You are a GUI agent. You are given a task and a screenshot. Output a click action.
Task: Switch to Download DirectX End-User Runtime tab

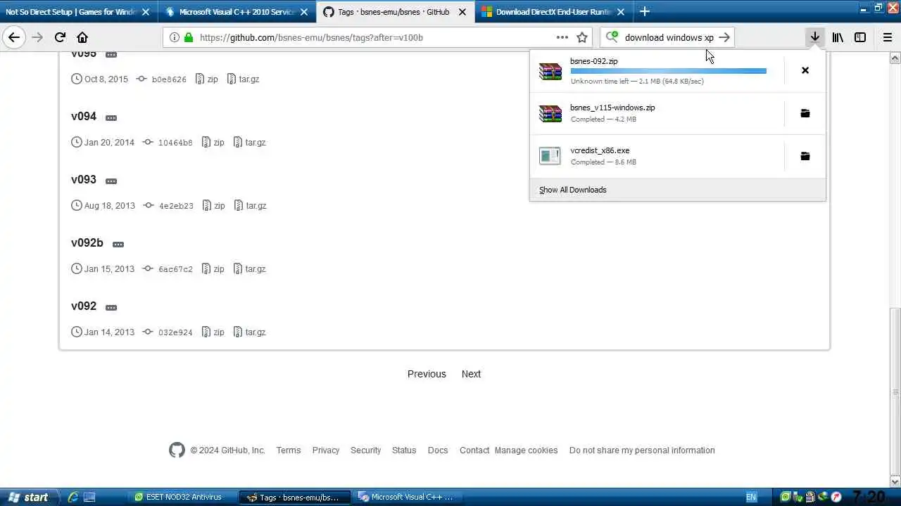[554, 11]
